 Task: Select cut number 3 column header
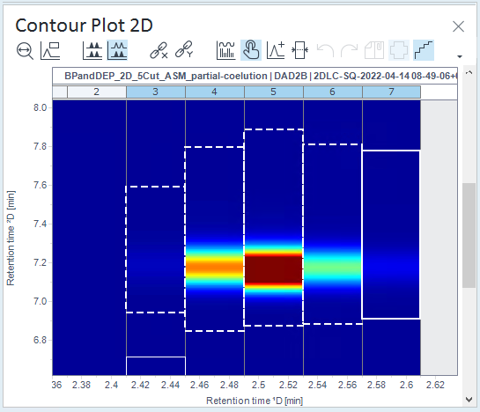pyautogui.click(x=156, y=92)
